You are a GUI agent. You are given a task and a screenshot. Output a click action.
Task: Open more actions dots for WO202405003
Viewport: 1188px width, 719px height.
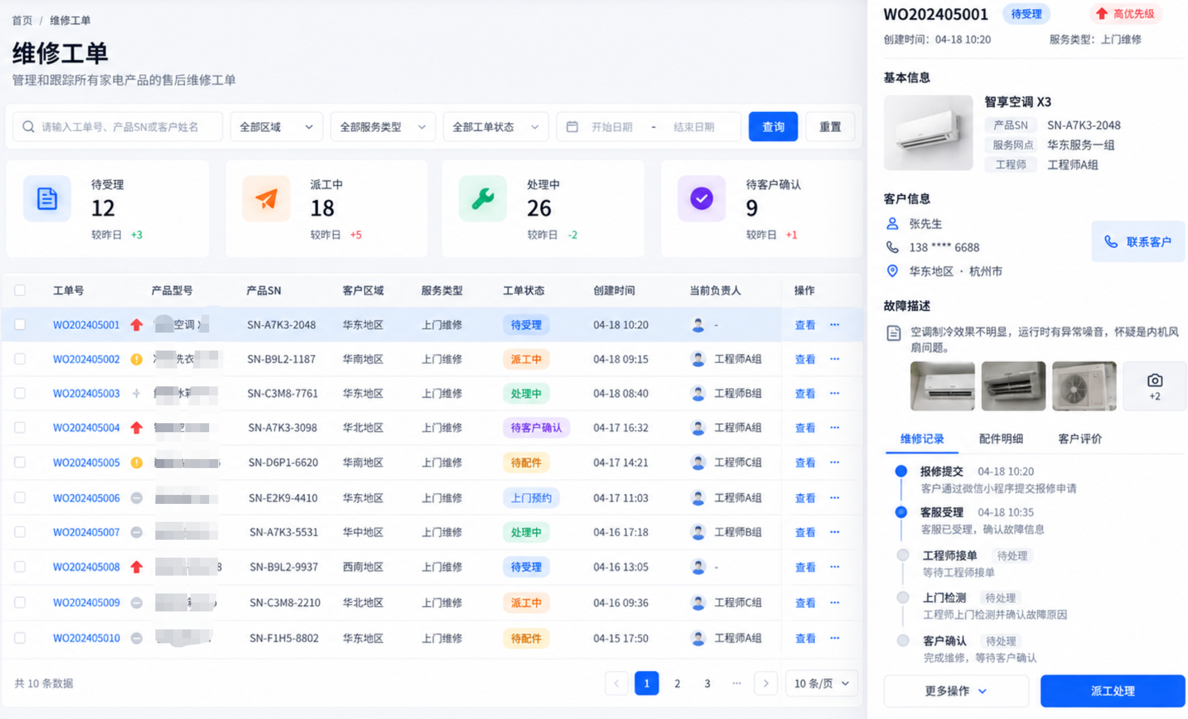[835, 393]
